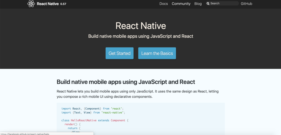
Task: Click the code line importing from 'react'
Action: (x=92, y=109)
